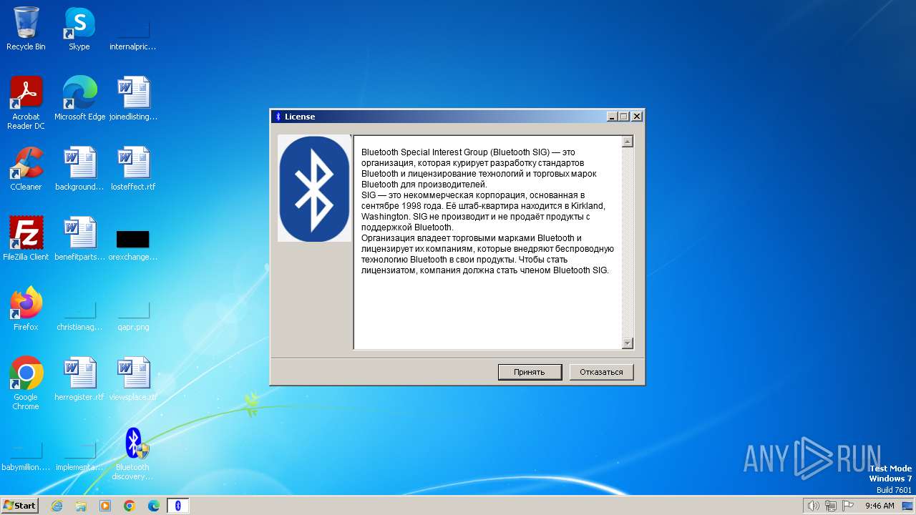Maximize the License window
916x515 pixels.
(623, 117)
